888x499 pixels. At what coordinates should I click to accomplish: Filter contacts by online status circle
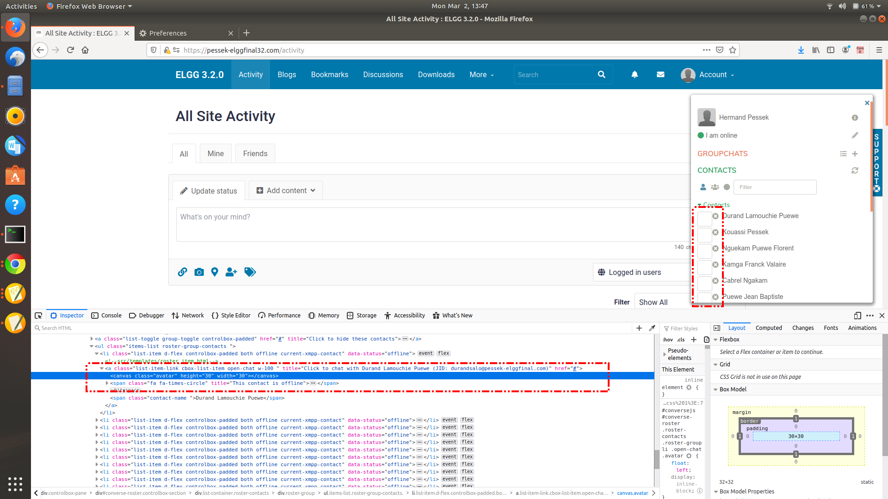pos(726,187)
